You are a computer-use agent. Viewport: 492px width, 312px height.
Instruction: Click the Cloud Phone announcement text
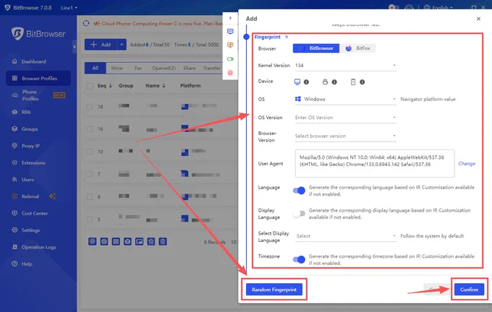point(161,24)
